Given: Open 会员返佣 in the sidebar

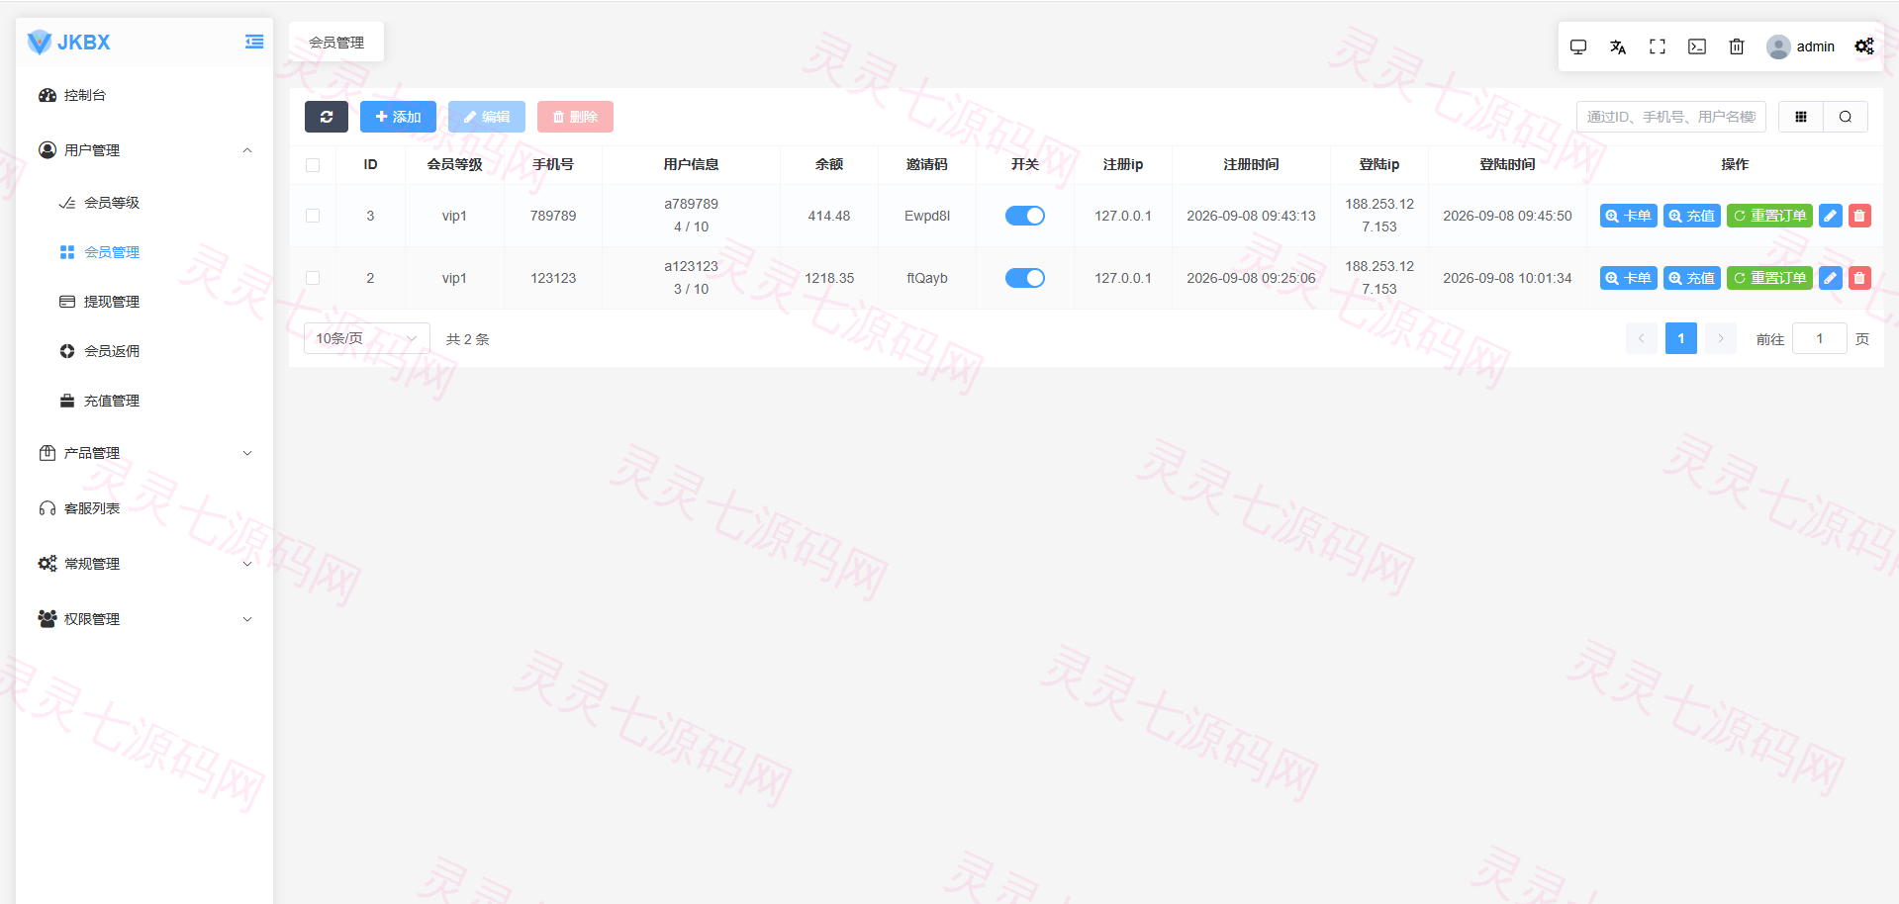Looking at the screenshot, I should coord(144,351).
